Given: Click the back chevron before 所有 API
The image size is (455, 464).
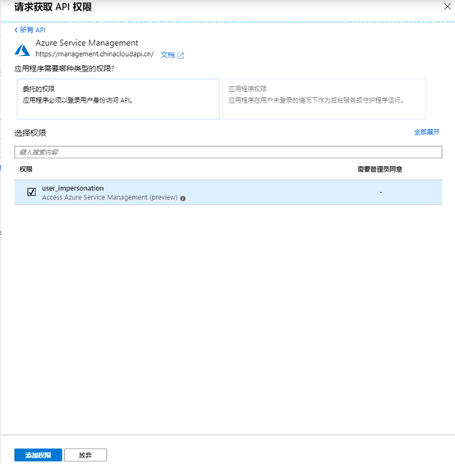Looking at the screenshot, I should 16,30.
